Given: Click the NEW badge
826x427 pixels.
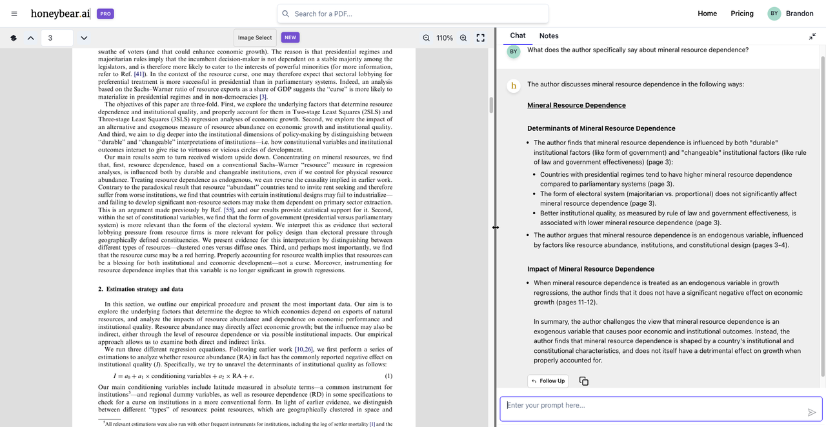Looking at the screenshot, I should pyautogui.click(x=290, y=37).
